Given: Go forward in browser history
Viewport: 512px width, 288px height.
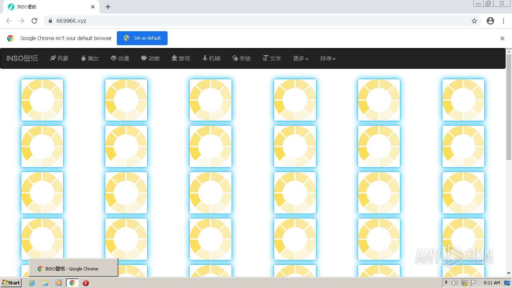Looking at the screenshot, I should coord(22,21).
